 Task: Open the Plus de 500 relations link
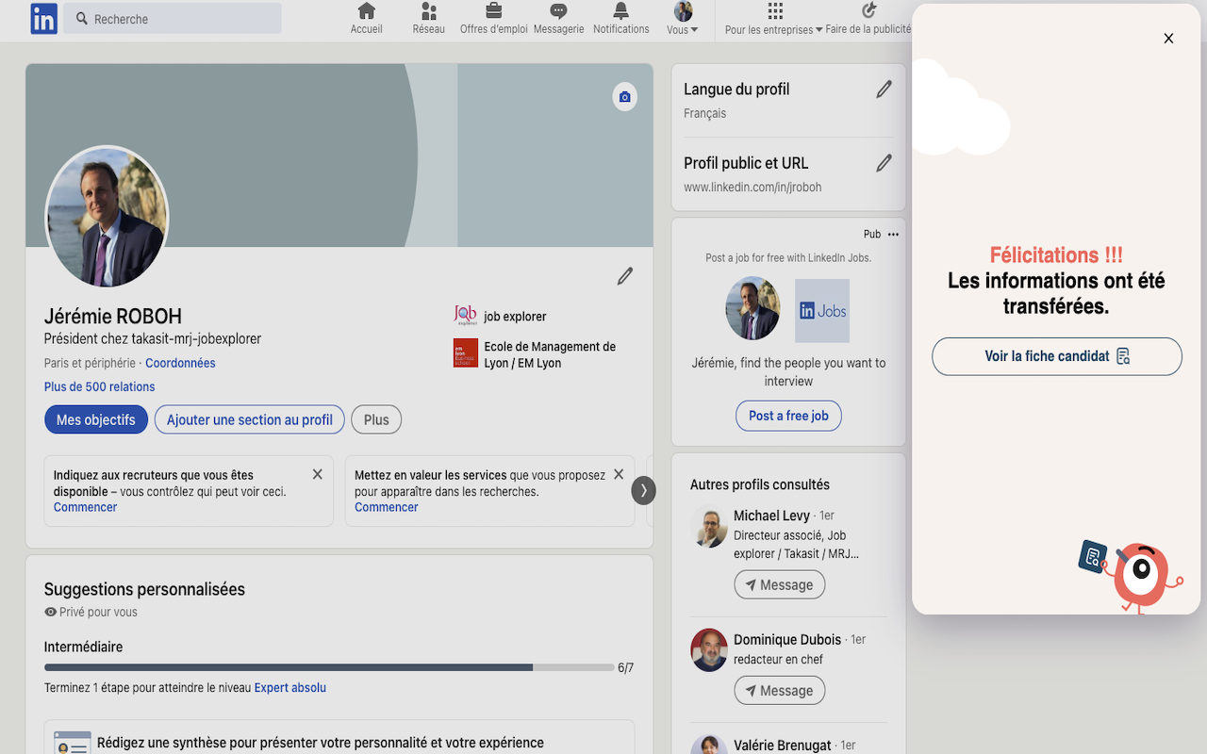99,385
